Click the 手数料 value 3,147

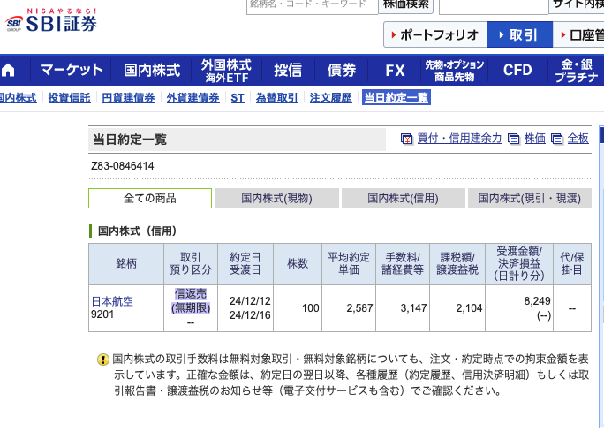click(x=414, y=308)
